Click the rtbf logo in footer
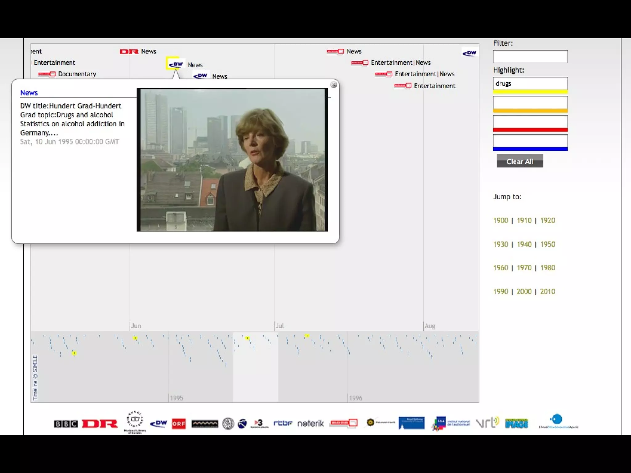Viewport: 631px width, 473px height. pos(283,423)
